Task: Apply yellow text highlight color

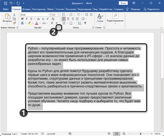Action: [x=29, y=23]
